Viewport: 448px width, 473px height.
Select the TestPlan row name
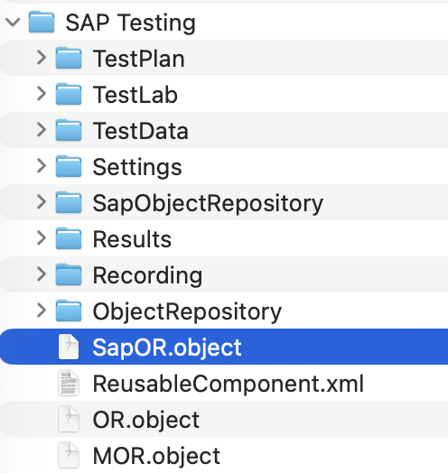tap(139, 59)
